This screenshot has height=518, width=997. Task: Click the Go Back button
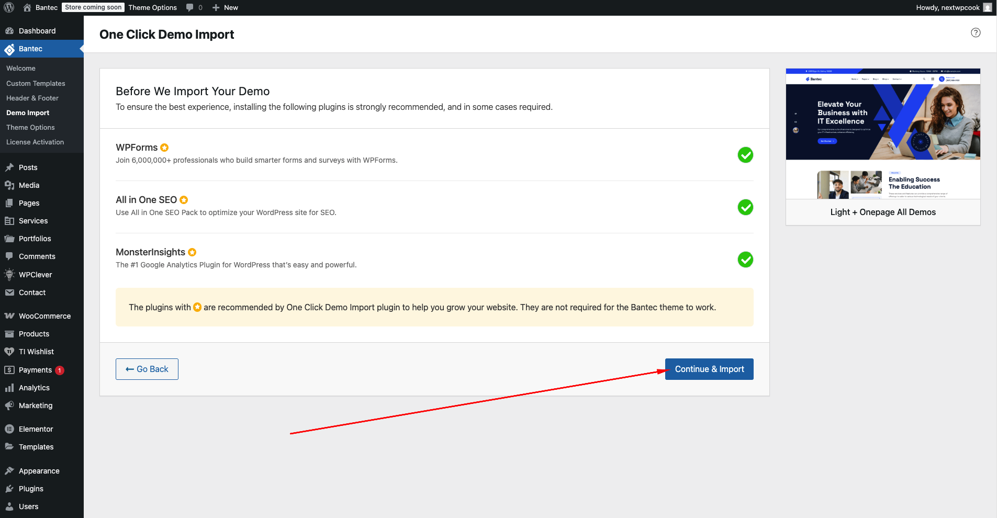147,369
